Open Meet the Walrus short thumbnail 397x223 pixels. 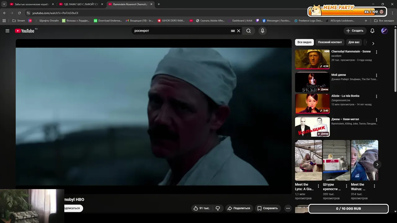(364, 160)
